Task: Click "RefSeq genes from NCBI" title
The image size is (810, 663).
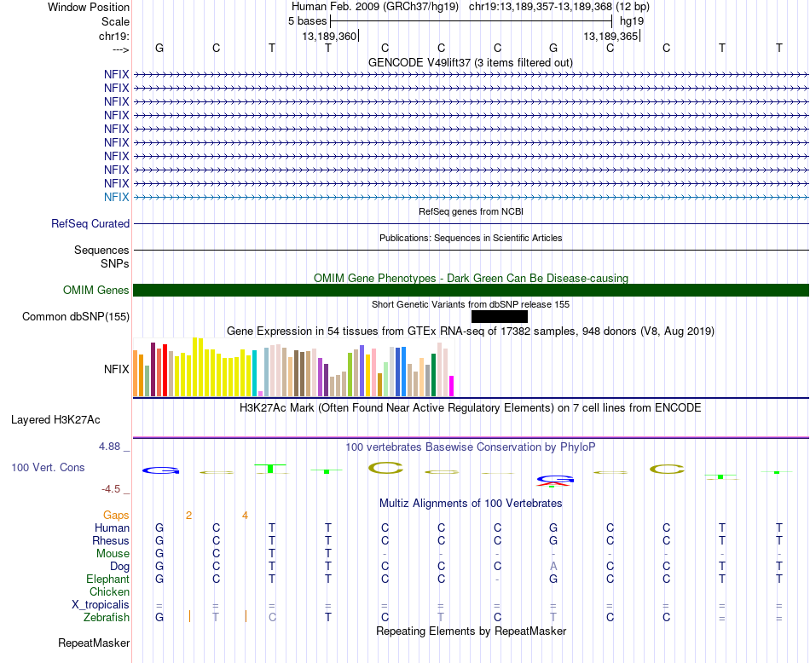Action: 472,211
